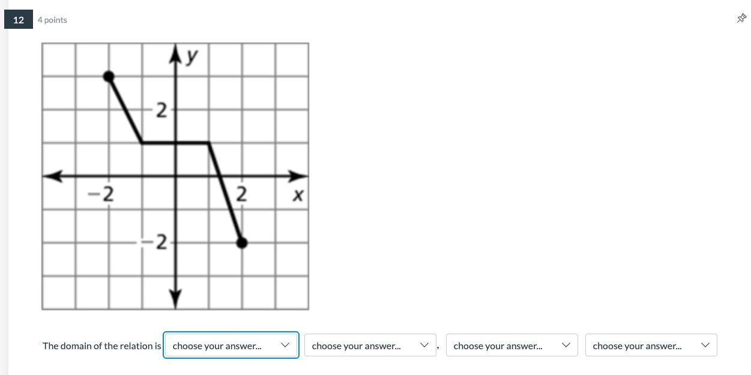Click the '2' label on the y-axis
Image resolution: width=751 pixels, height=375 pixels.
point(161,110)
